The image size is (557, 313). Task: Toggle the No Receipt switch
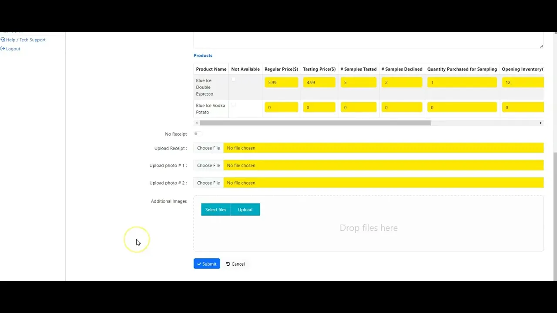pyautogui.click(x=198, y=134)
